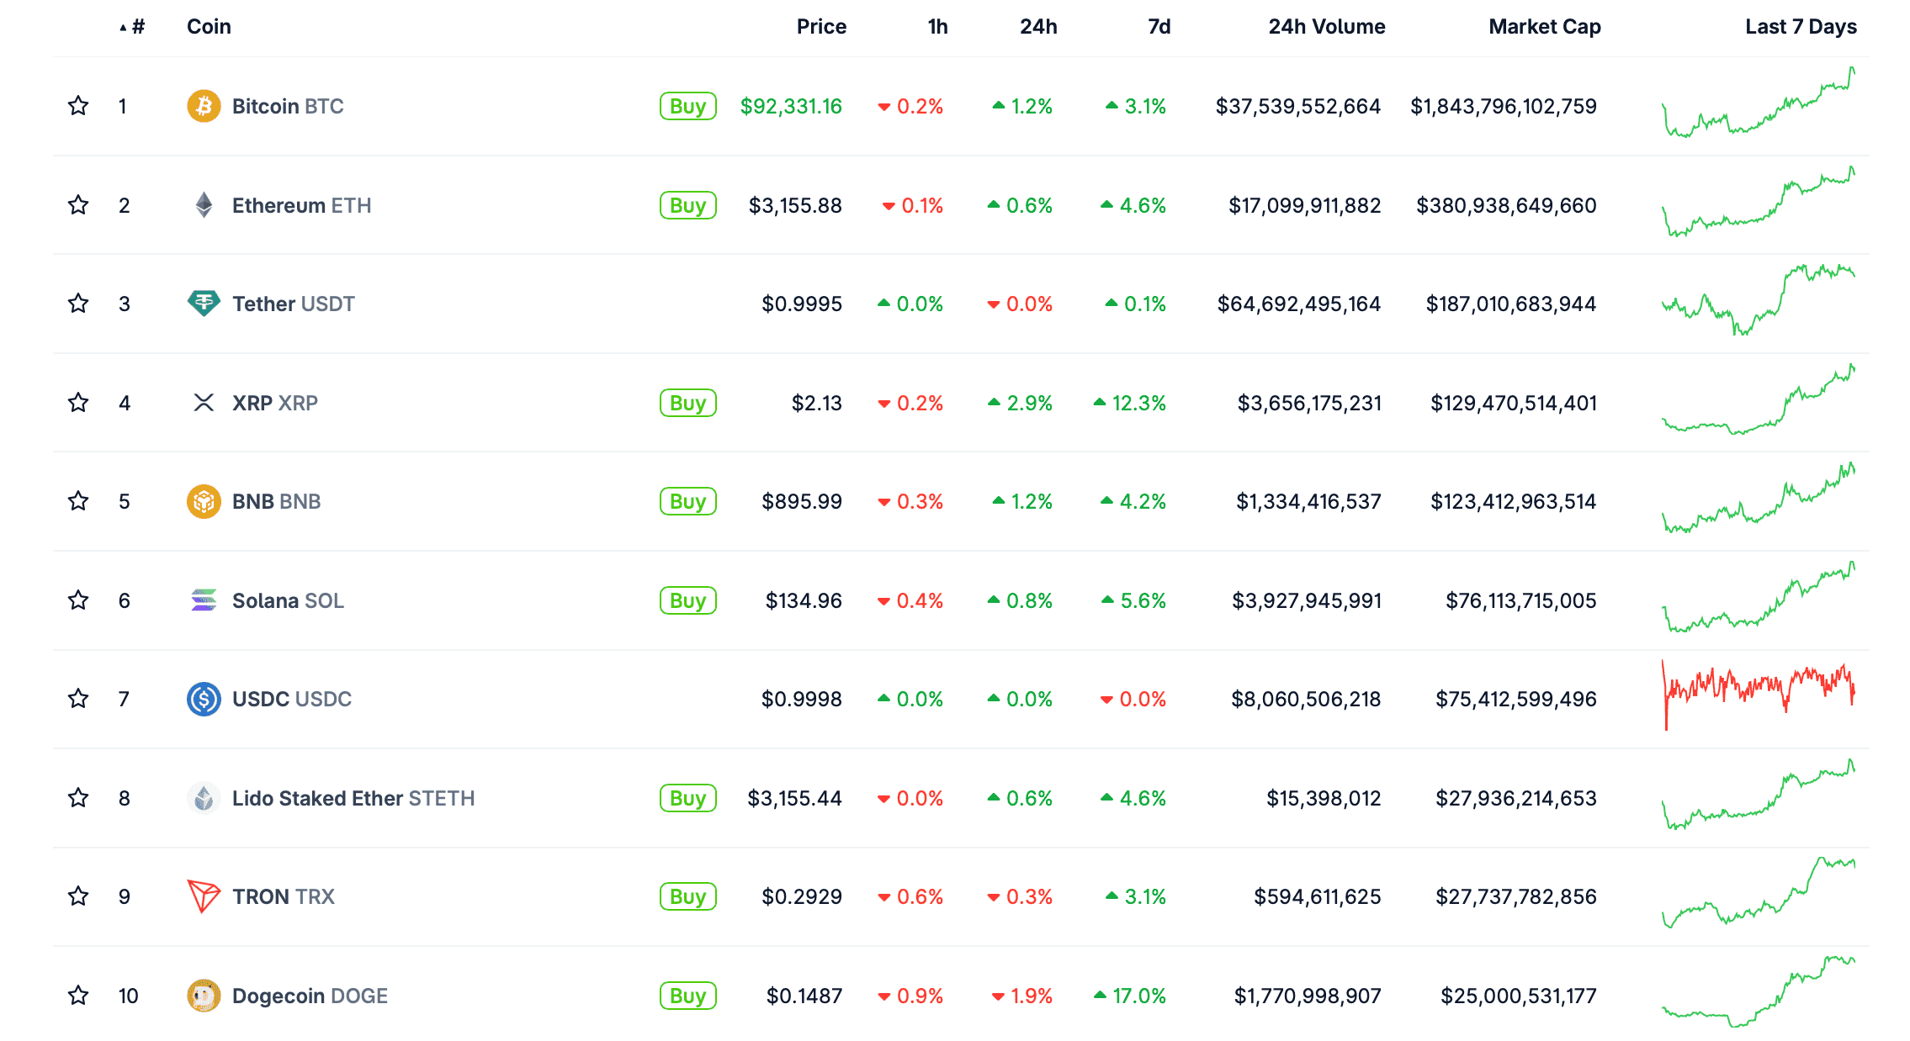The width and height of the screenshot is (1910, 1041).
Task: Open USDC's red 7-day sparkline chart
Action: [x=1759, y=695]
